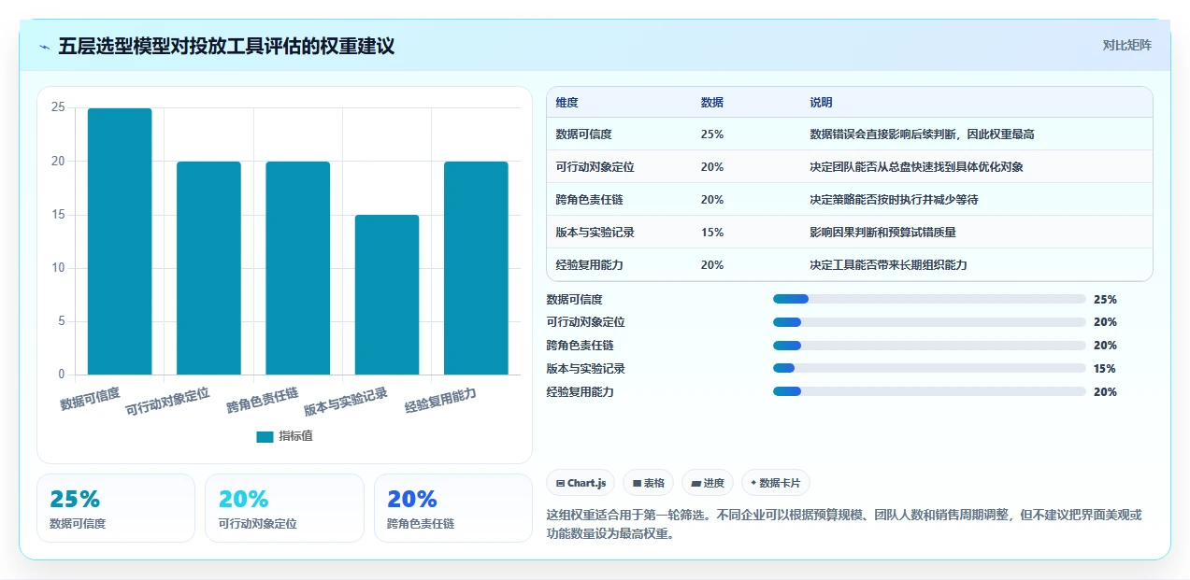This screenshot has height=580, width=1190.
Task: Click the 数据可信度 25% progress bar
Action: [929, 299]
